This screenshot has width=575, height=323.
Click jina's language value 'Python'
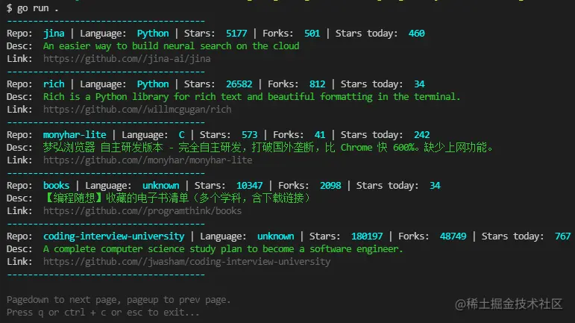pyautogui.click(x=153, y=34)
